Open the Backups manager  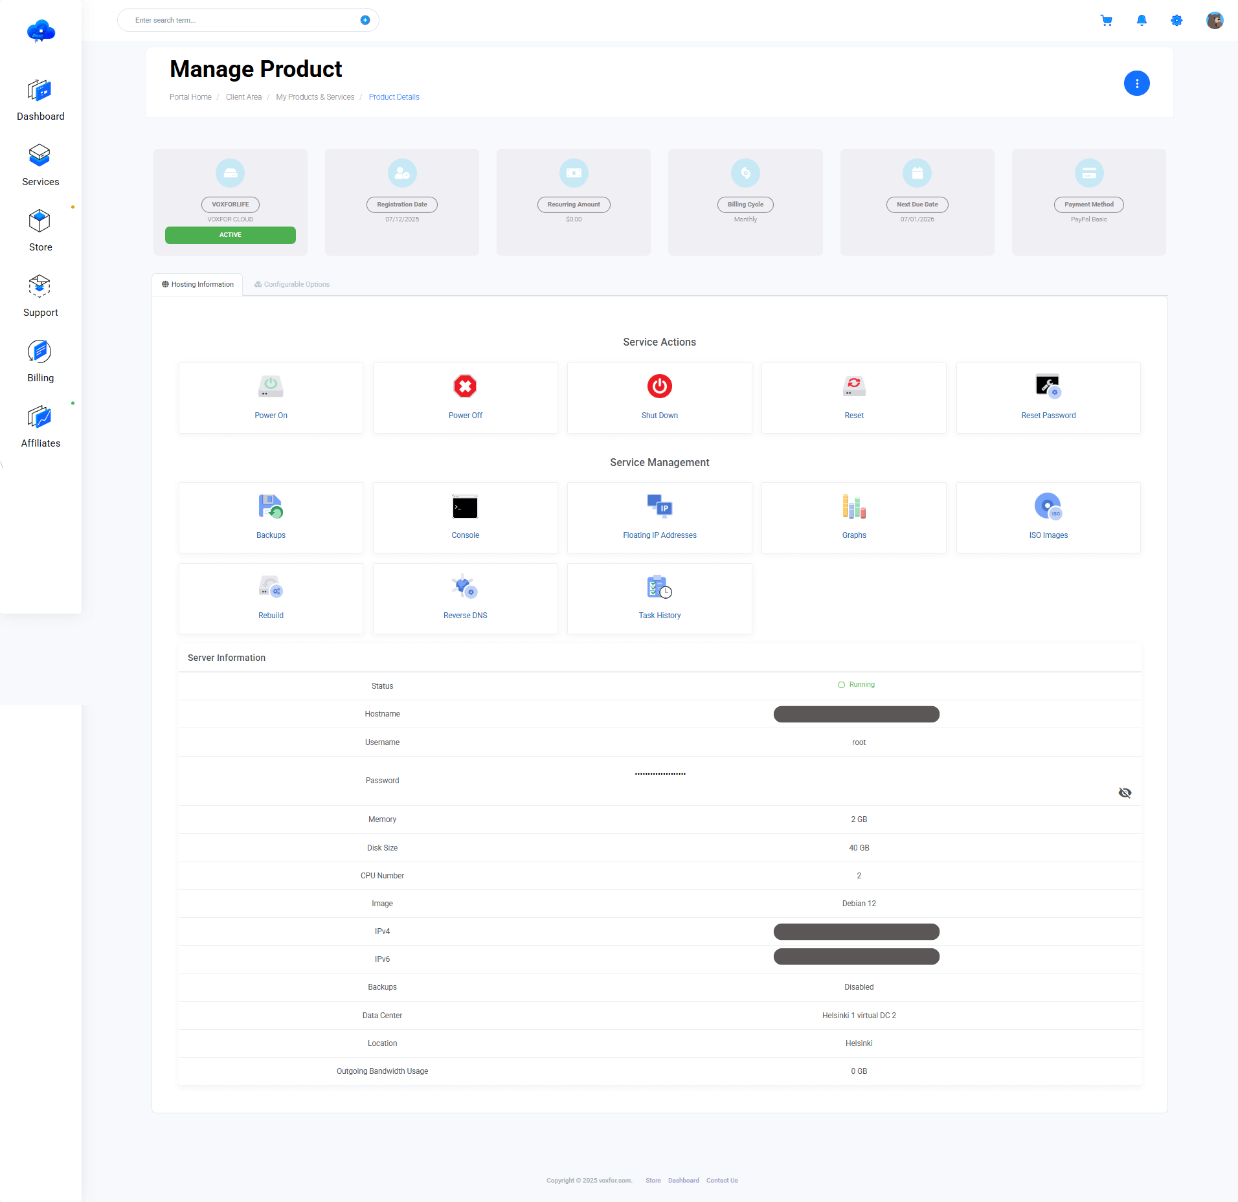coord(271,517)
